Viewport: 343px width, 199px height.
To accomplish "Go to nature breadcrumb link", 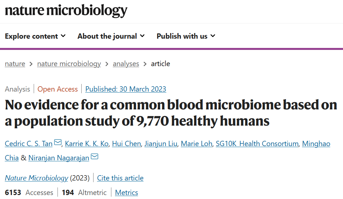I will click(15, 64).
